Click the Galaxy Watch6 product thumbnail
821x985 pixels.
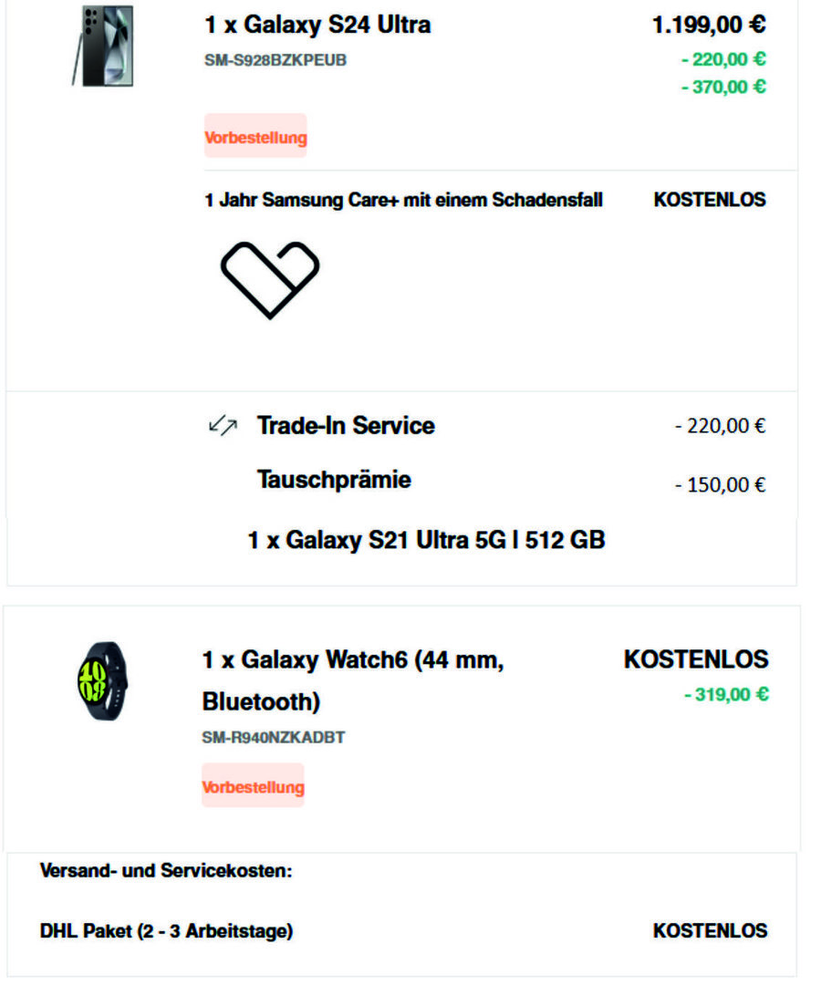pyautogui.click(x=103, y=681)
